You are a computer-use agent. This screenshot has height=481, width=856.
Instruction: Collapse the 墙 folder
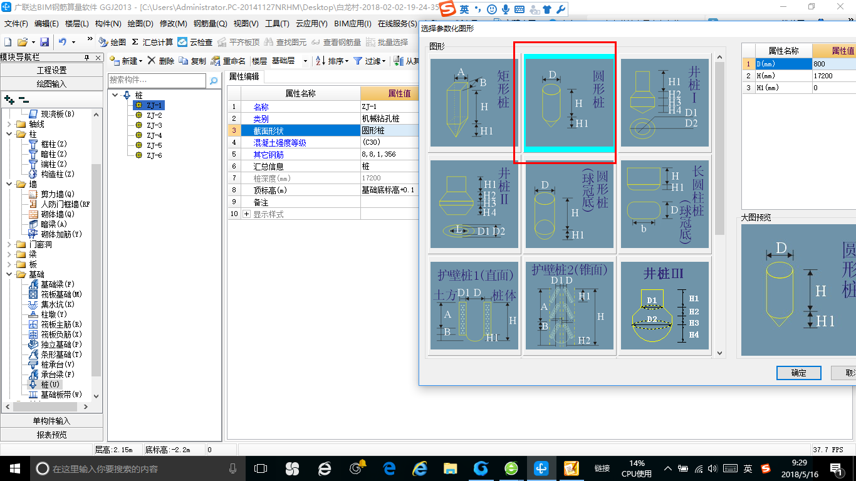pos(9,184)
